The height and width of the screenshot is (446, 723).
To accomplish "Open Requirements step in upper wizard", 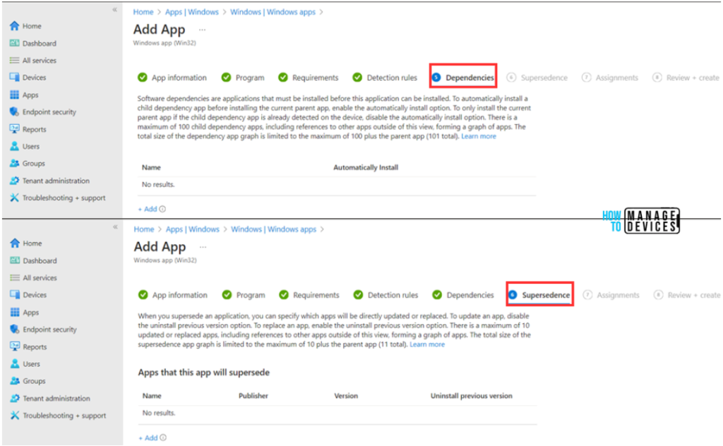I will [x=309, y=78].
